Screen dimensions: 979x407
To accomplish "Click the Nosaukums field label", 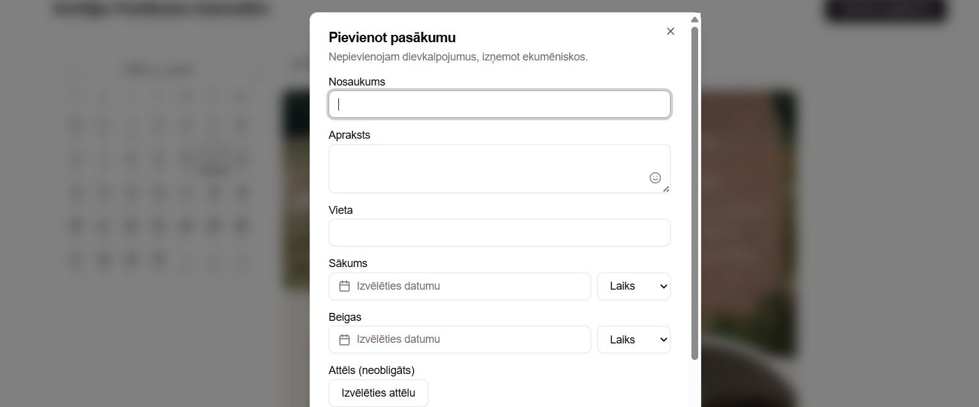I will pos(357,82).
